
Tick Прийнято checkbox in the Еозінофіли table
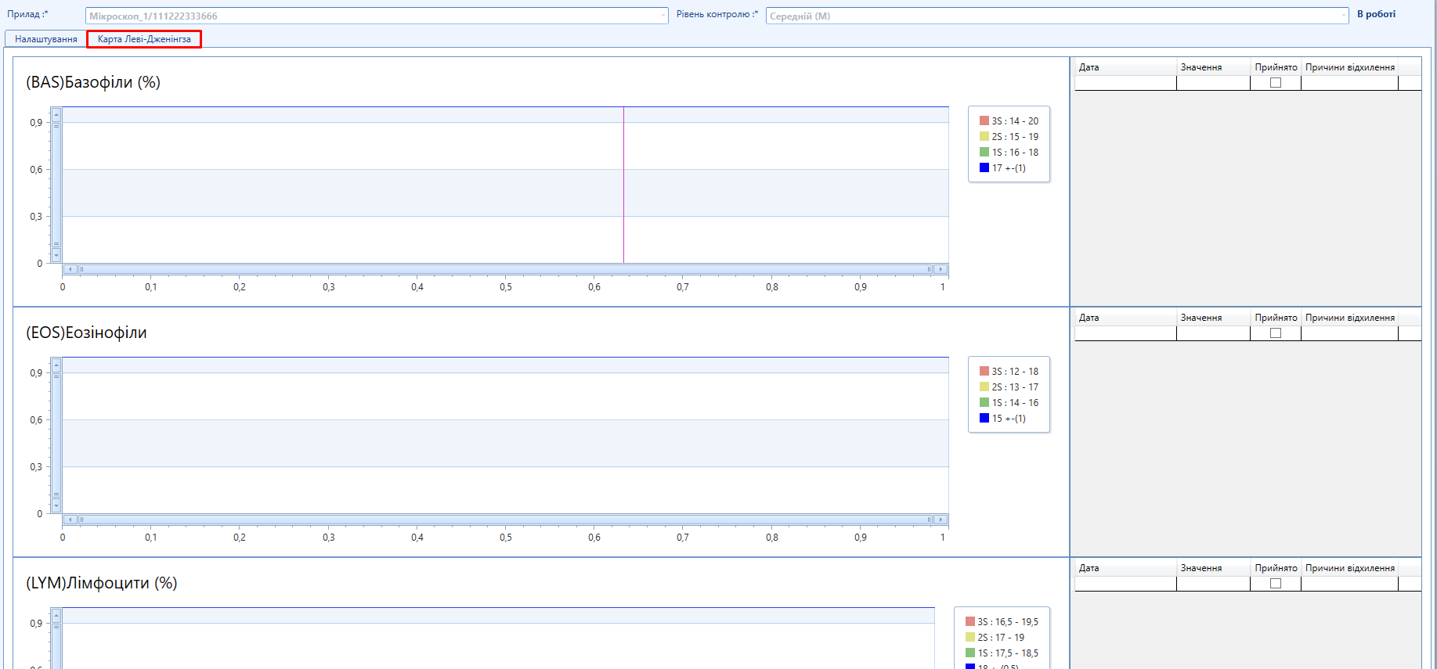point(1276,333)
